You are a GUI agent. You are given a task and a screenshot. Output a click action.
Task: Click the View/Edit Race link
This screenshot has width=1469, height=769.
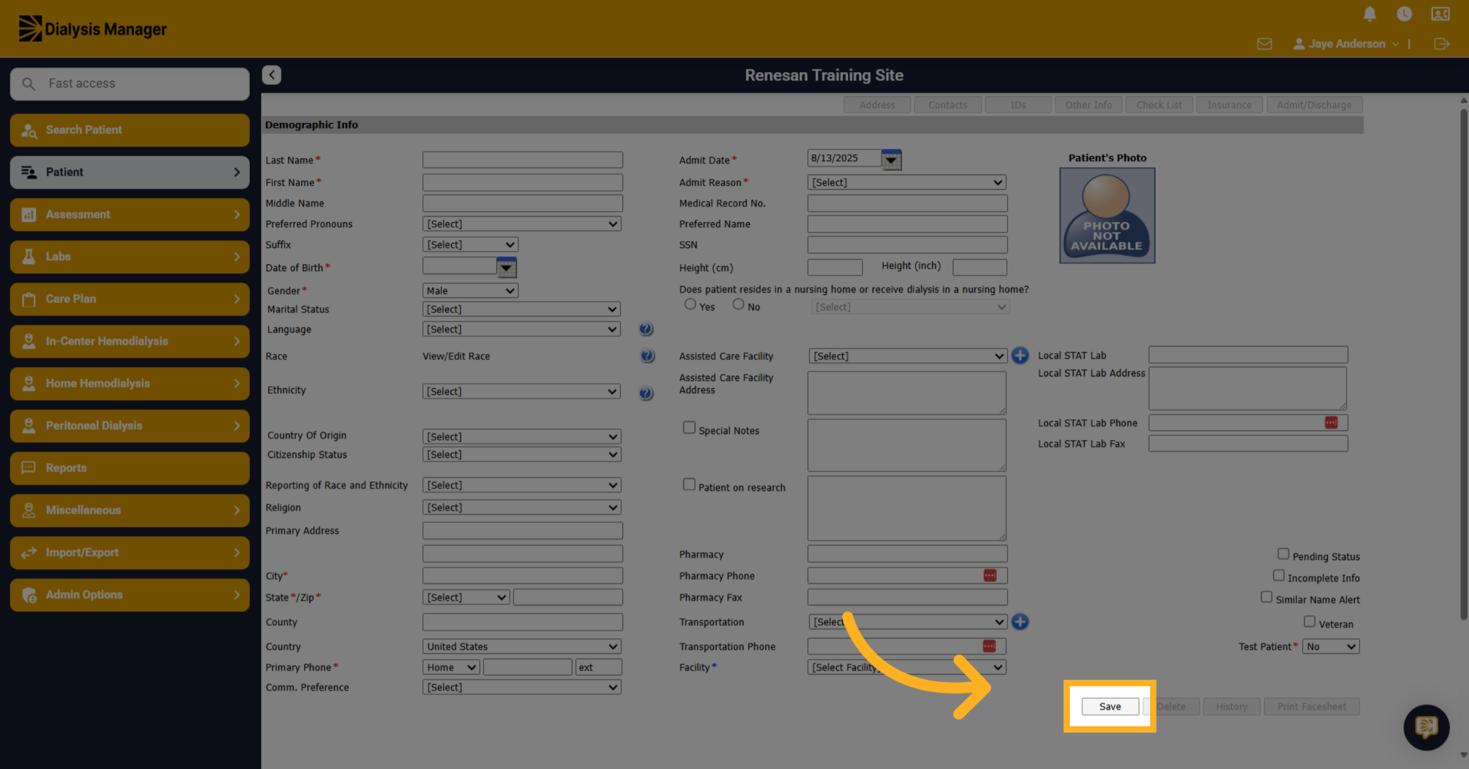pos(456,356)
